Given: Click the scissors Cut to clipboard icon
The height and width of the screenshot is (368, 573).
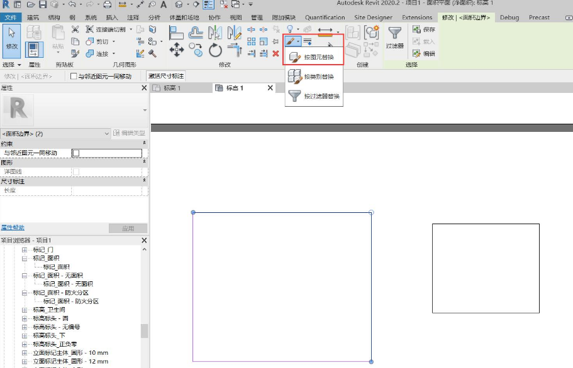Looking at the screenshot, I should [75, 29].
